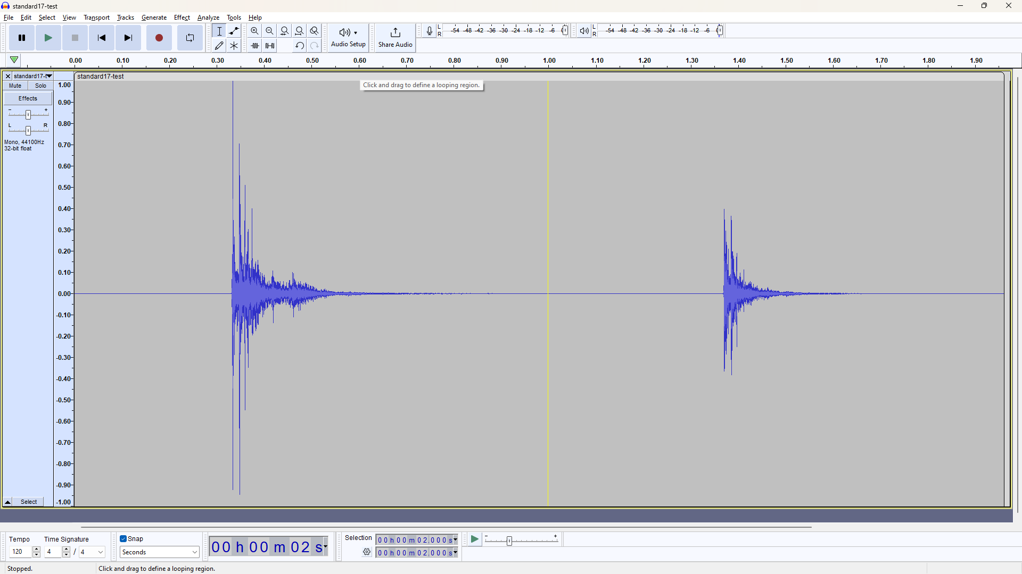The height and width of the screenshot is (574, 1022).
Task: Toggle the Loop button
Action: point(190,38)
